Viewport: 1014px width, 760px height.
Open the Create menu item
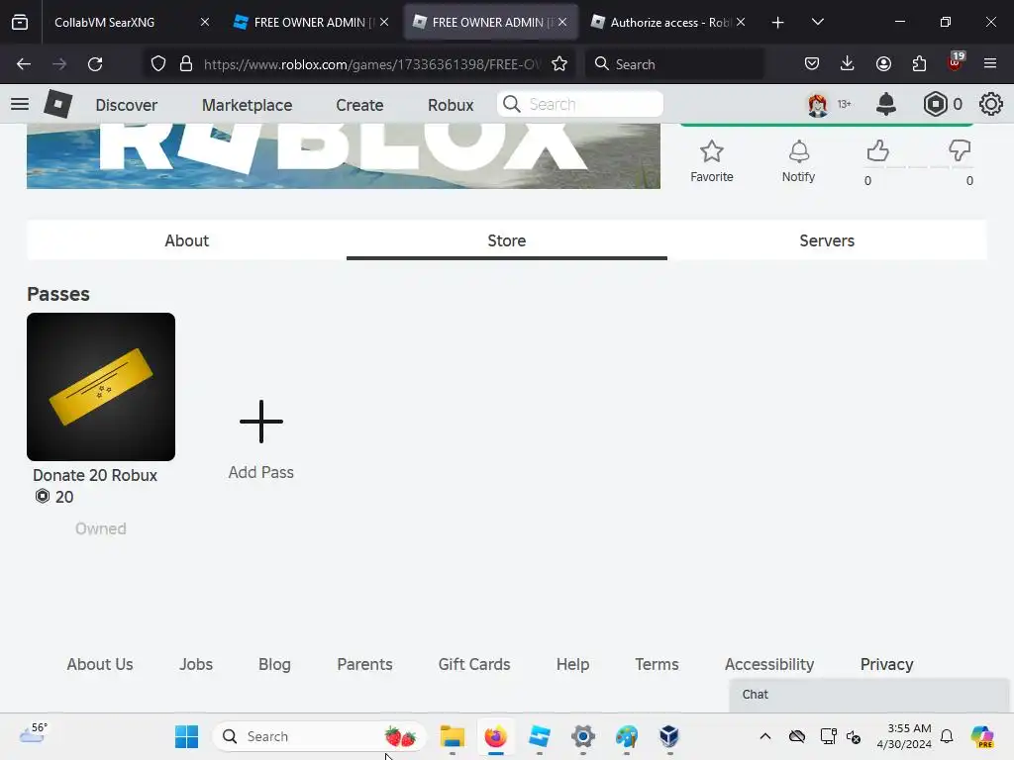point(359,105)
